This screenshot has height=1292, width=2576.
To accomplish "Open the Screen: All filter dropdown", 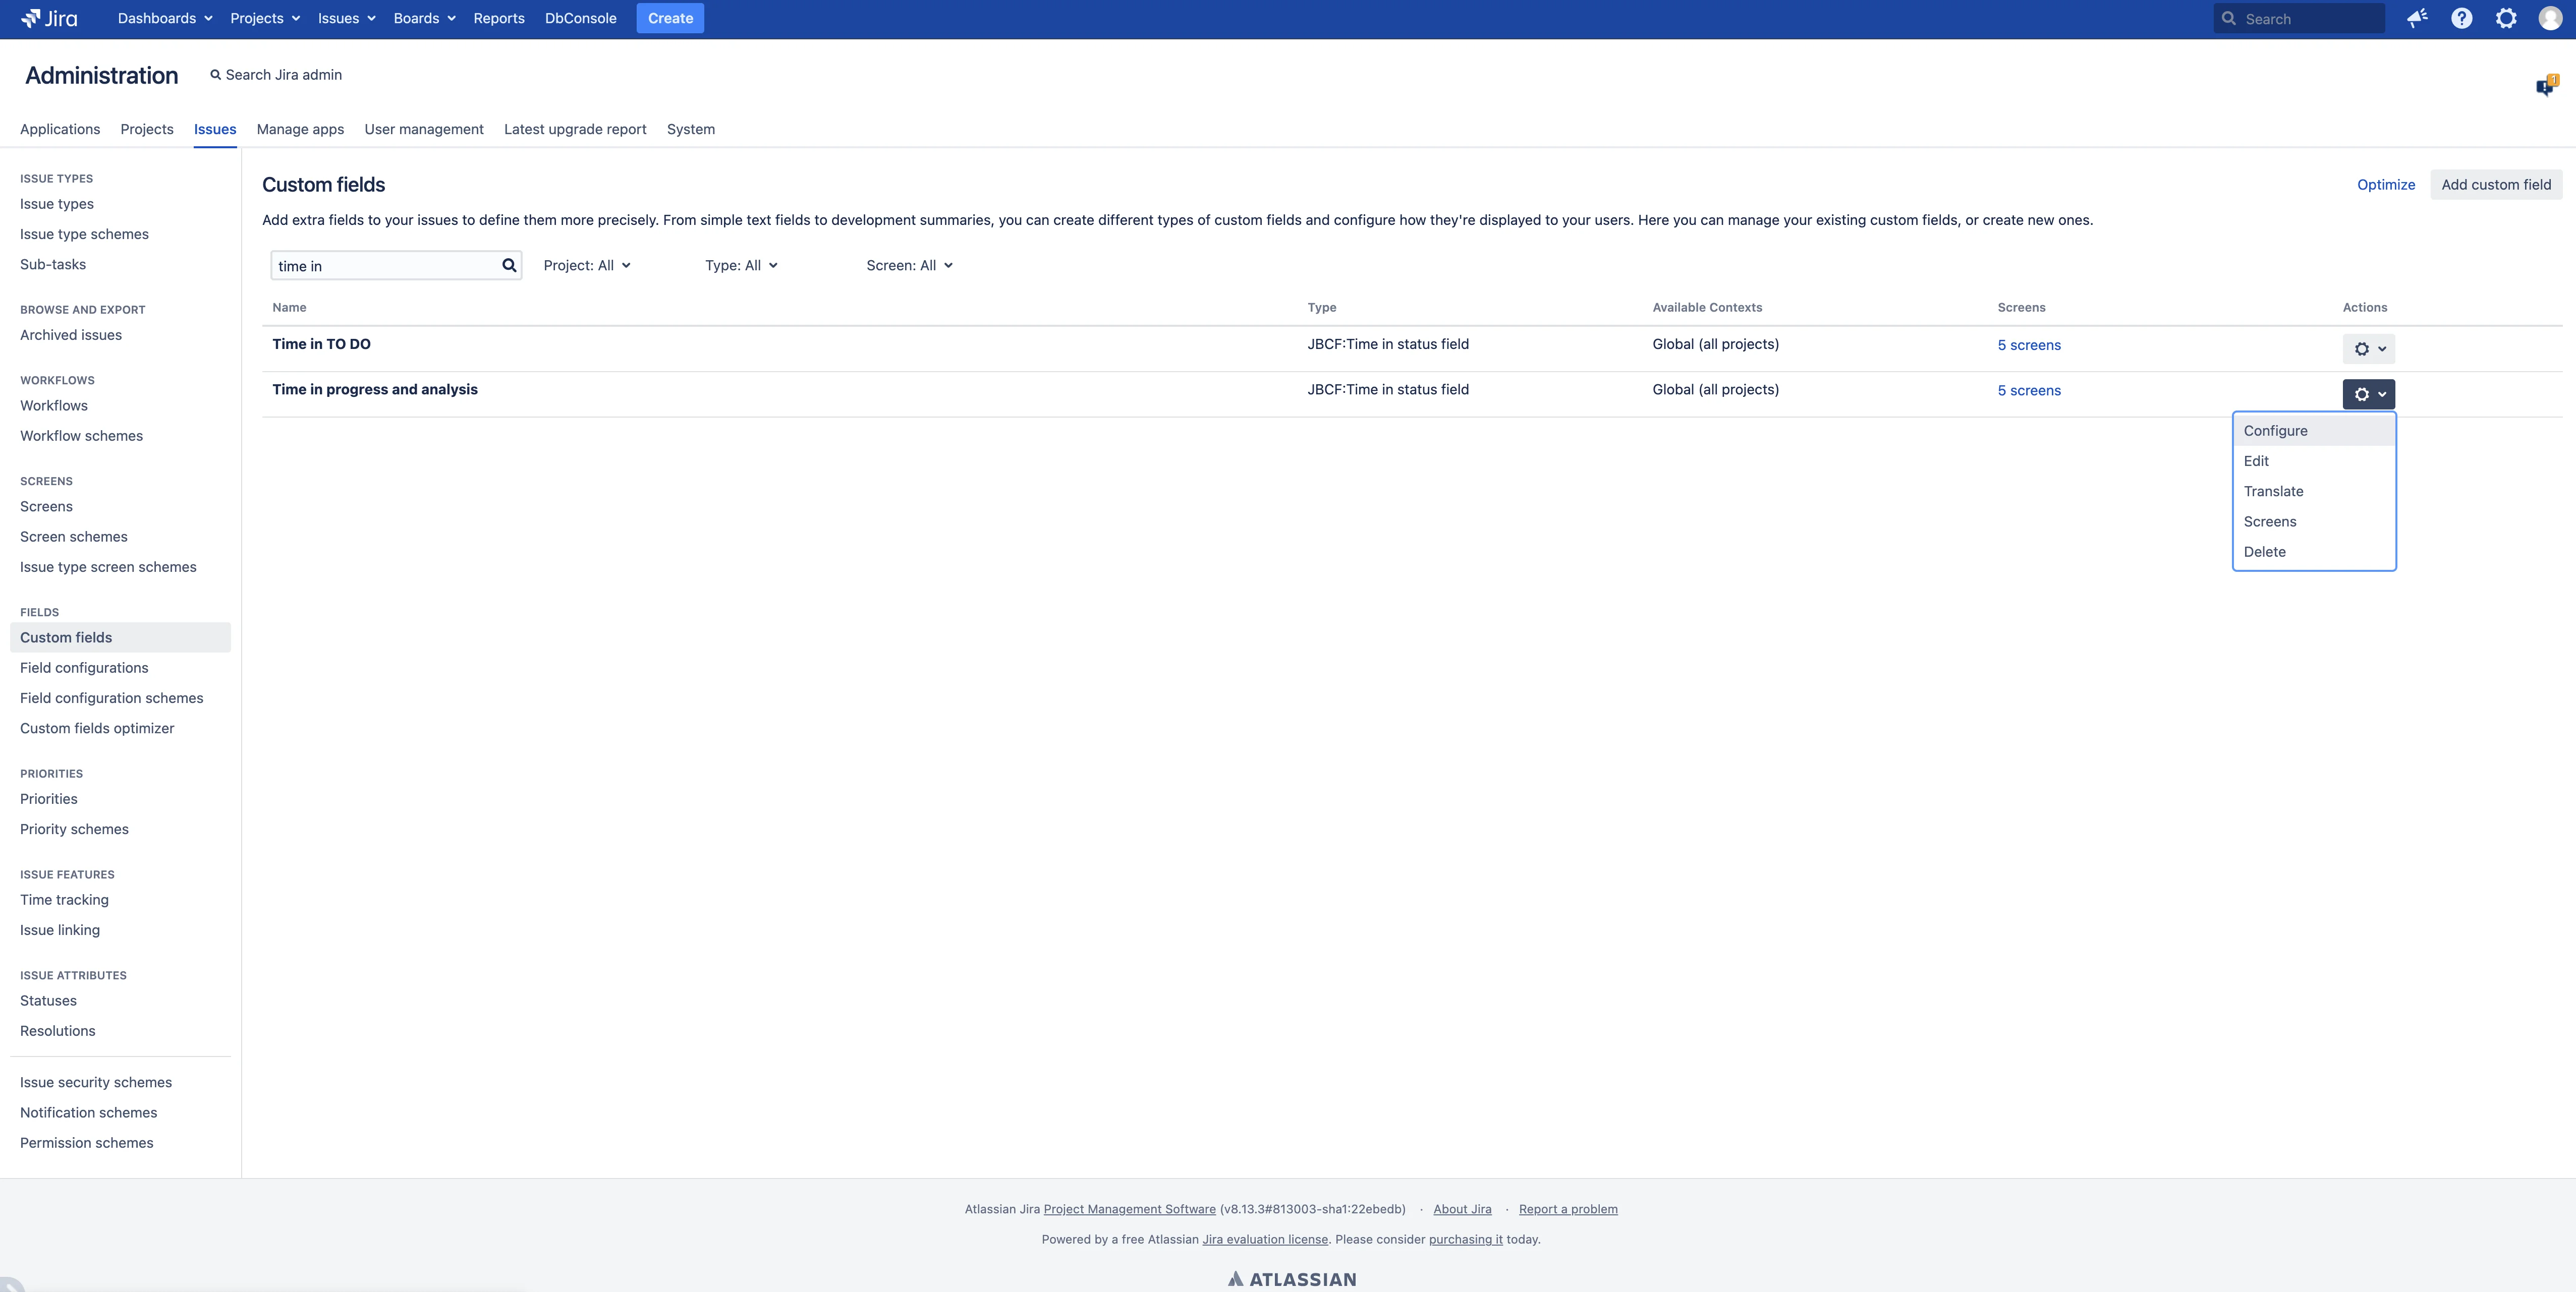I will (x=909, y=265).
